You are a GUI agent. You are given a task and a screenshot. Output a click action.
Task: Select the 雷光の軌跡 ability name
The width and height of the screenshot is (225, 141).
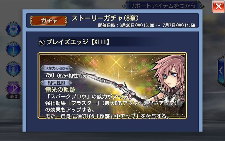pos(60,90)
